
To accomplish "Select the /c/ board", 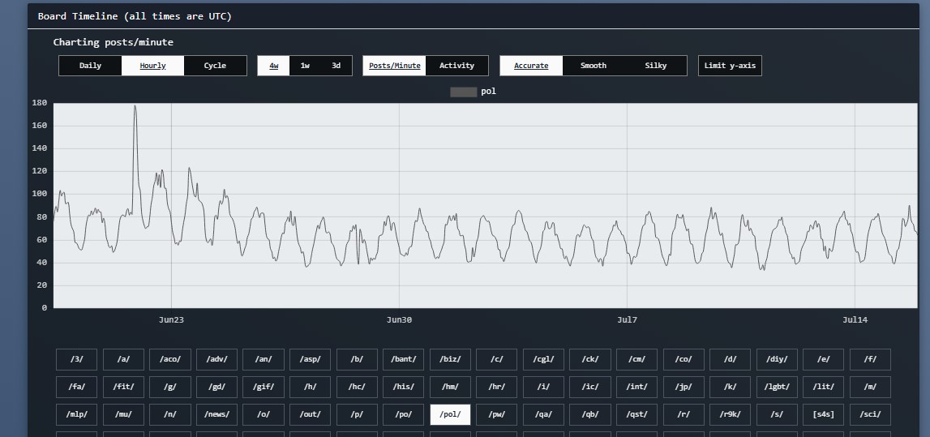I will click(496, 359).
